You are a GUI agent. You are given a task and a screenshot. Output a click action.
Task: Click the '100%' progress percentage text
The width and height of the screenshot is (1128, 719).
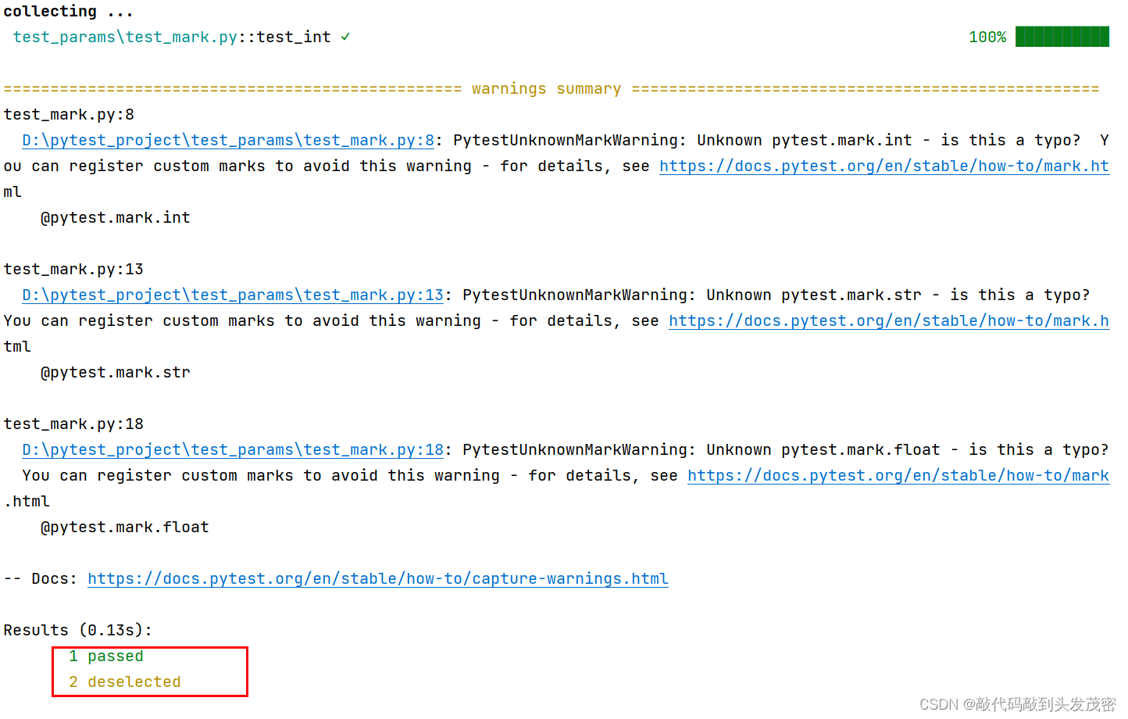pyautogui.click(x=987, y=38)
